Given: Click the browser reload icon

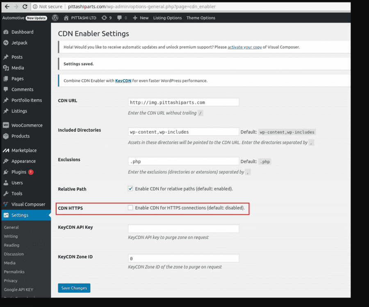Looking at the screenshot, I should 25,7.
